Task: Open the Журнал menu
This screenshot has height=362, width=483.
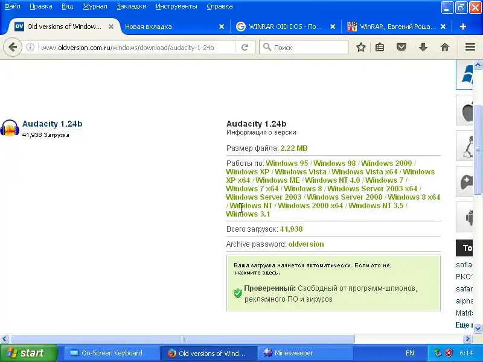Action: tap(95, 6)
